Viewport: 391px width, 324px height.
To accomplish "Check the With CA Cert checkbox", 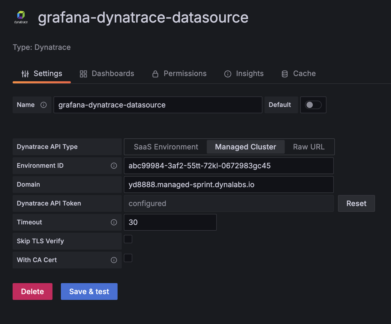I will coord(128,258).
